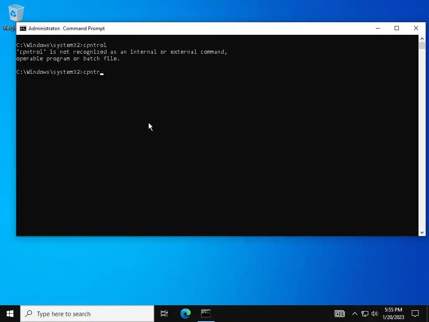429x322 pixels.
Task: Click the 'operable program or batch file.' line
Action: coord(68,59)
